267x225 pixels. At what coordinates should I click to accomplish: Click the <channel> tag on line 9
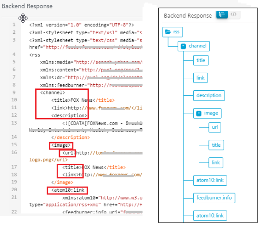click(x=52, y=93)
